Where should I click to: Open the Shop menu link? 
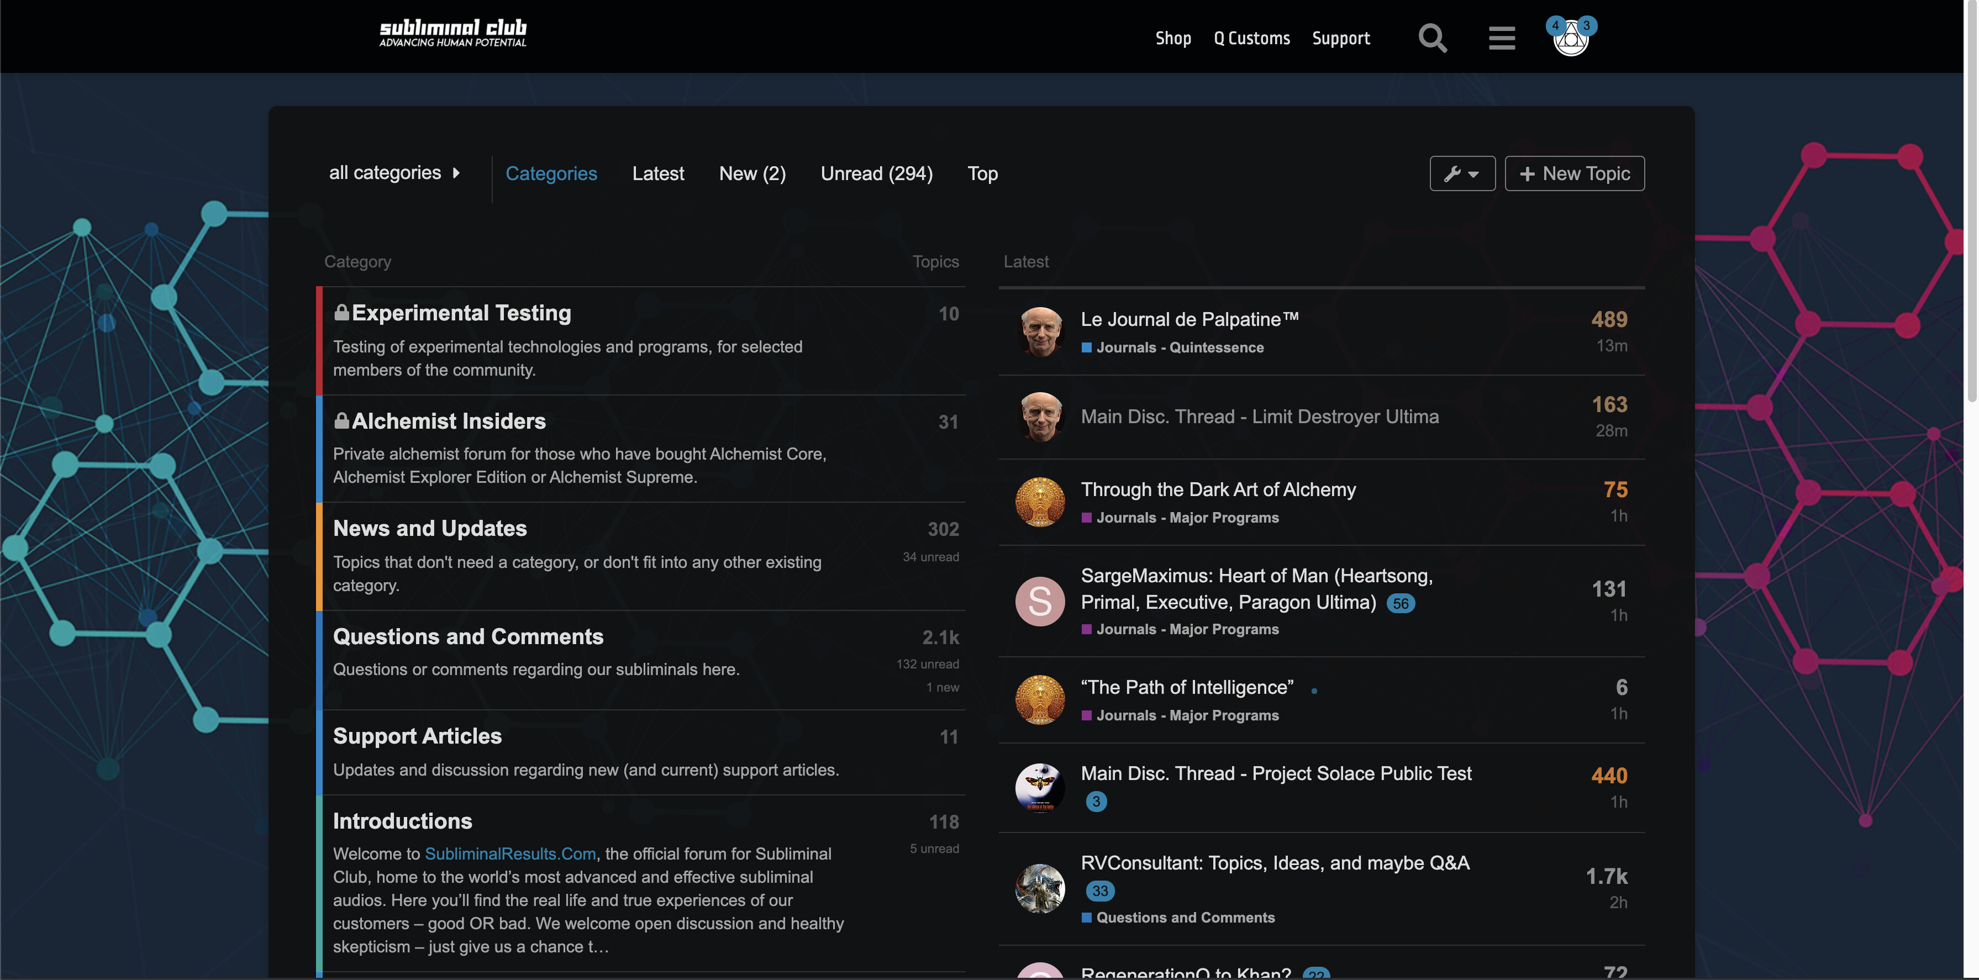coord(1173,39)
